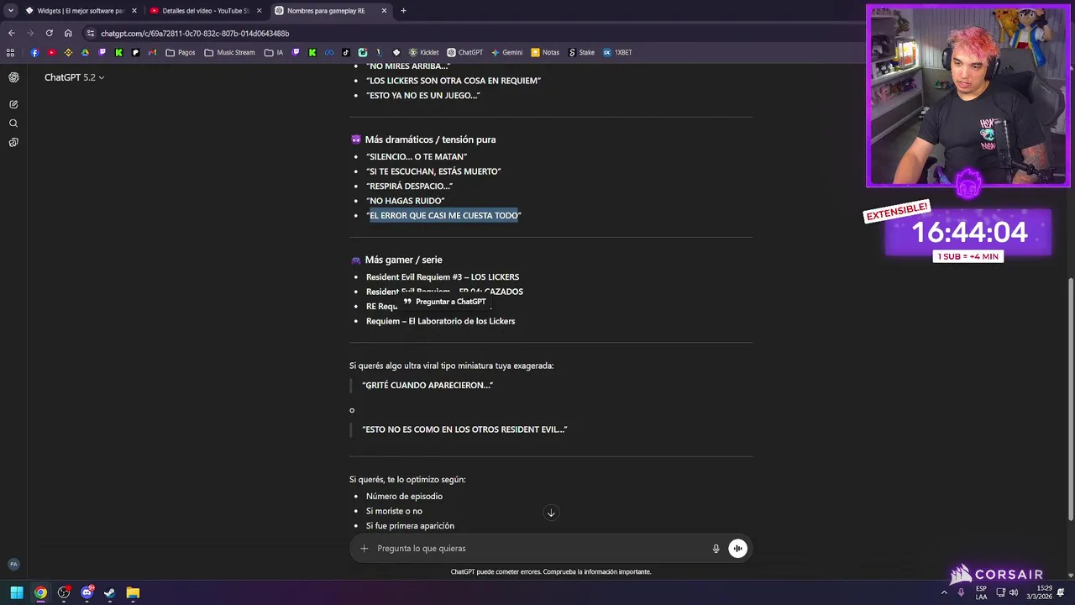Open a new browser tab
The width and height of the screenshot is (1075, 605).
[403, 11]
